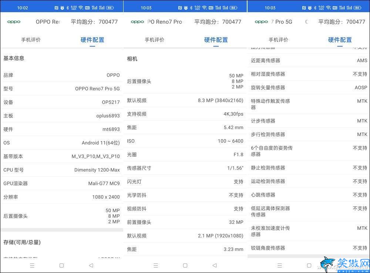Select the 近距离传感器 AMS row
Image resolution: width=370 pixels, height=273 pixels.
[x=309, y=61]
